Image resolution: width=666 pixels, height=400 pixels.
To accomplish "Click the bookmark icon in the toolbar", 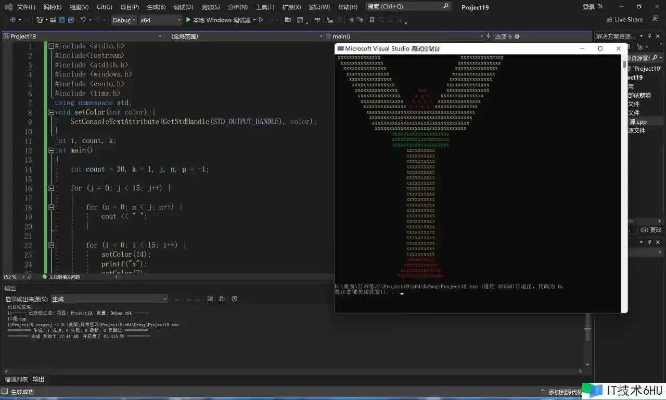I will tap(372, 20).
